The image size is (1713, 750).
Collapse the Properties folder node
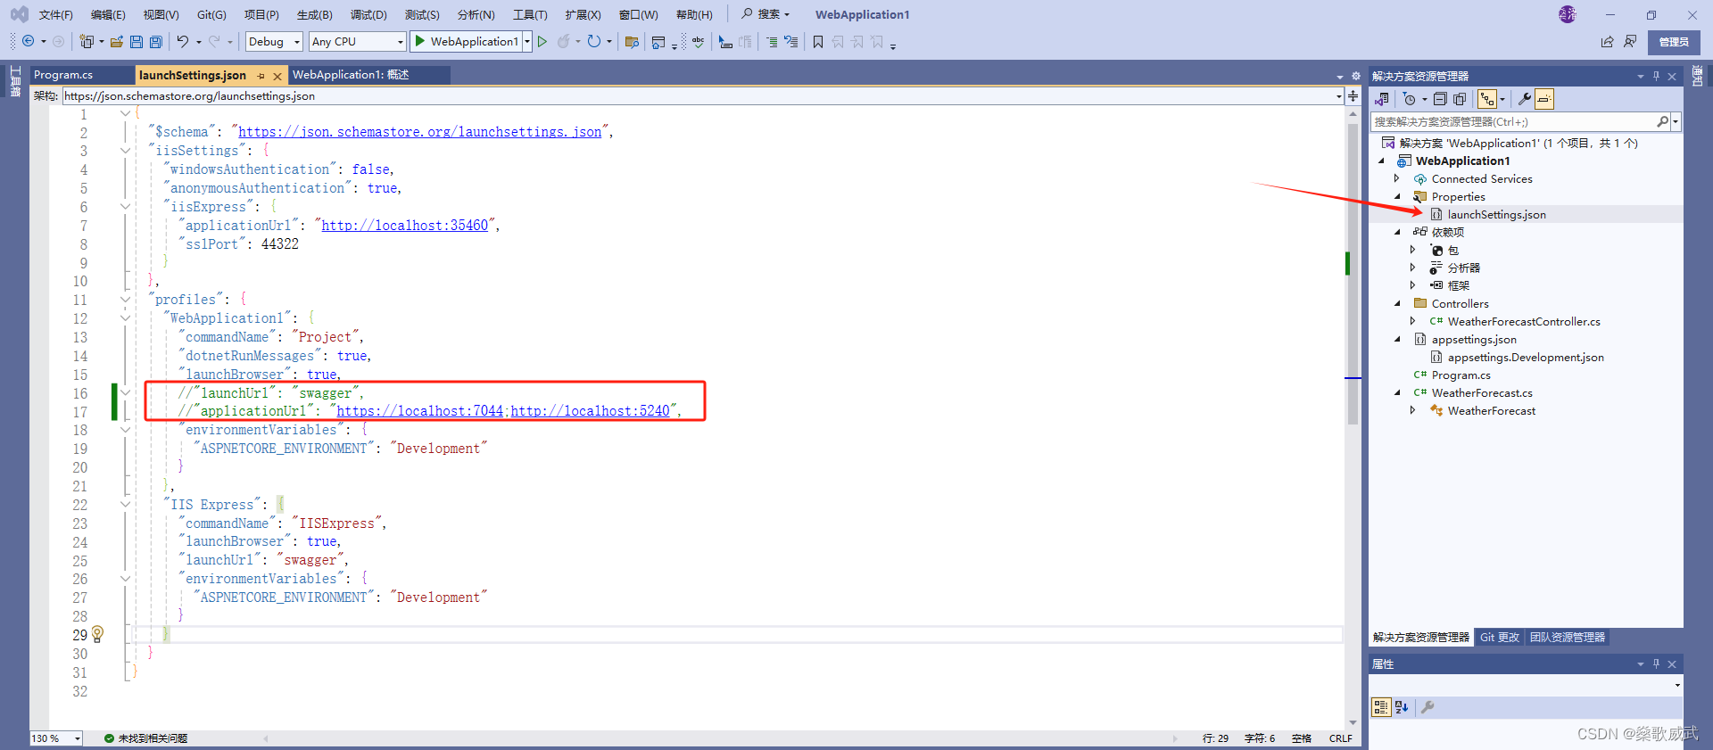(x=1397, y=197)
